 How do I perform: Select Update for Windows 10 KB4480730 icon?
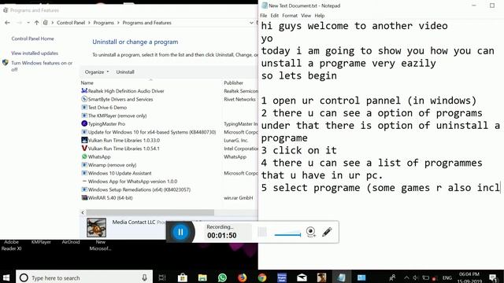point(84,132)
